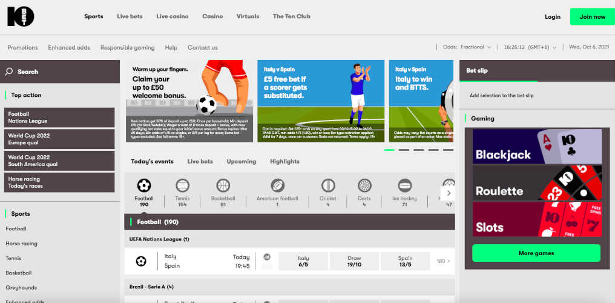Bet on Spain at 13/5

405,261
